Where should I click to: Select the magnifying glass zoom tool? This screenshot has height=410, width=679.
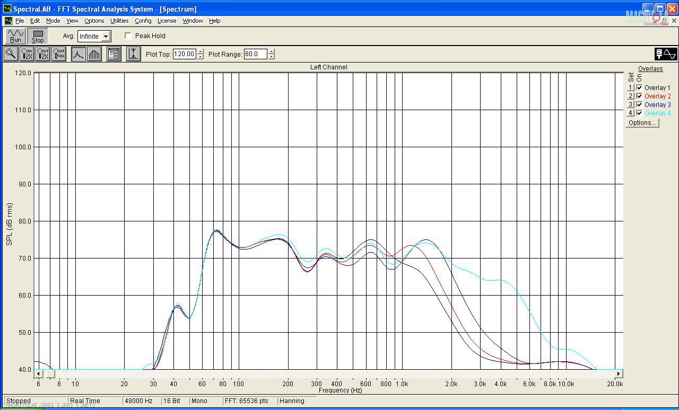tap(11, 54)
